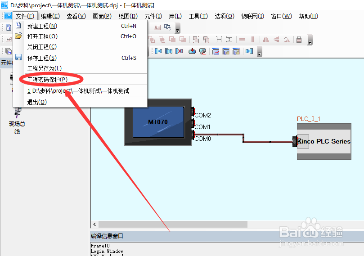The width and height of the screenshot is (364, 256).
Task: Click the Login Window line in compile output
Action: point(107,251)
